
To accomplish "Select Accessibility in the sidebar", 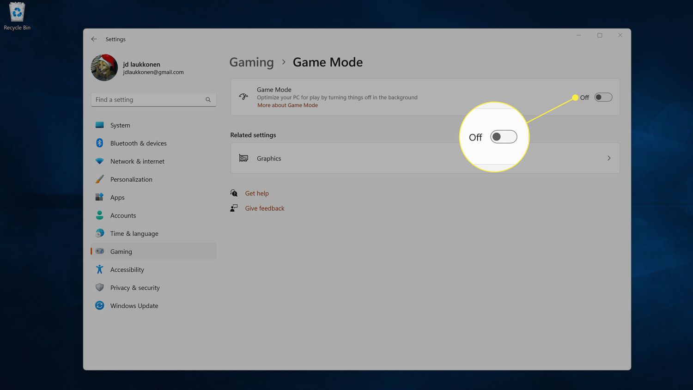I will pyautogui.click(x=127, y=269).
